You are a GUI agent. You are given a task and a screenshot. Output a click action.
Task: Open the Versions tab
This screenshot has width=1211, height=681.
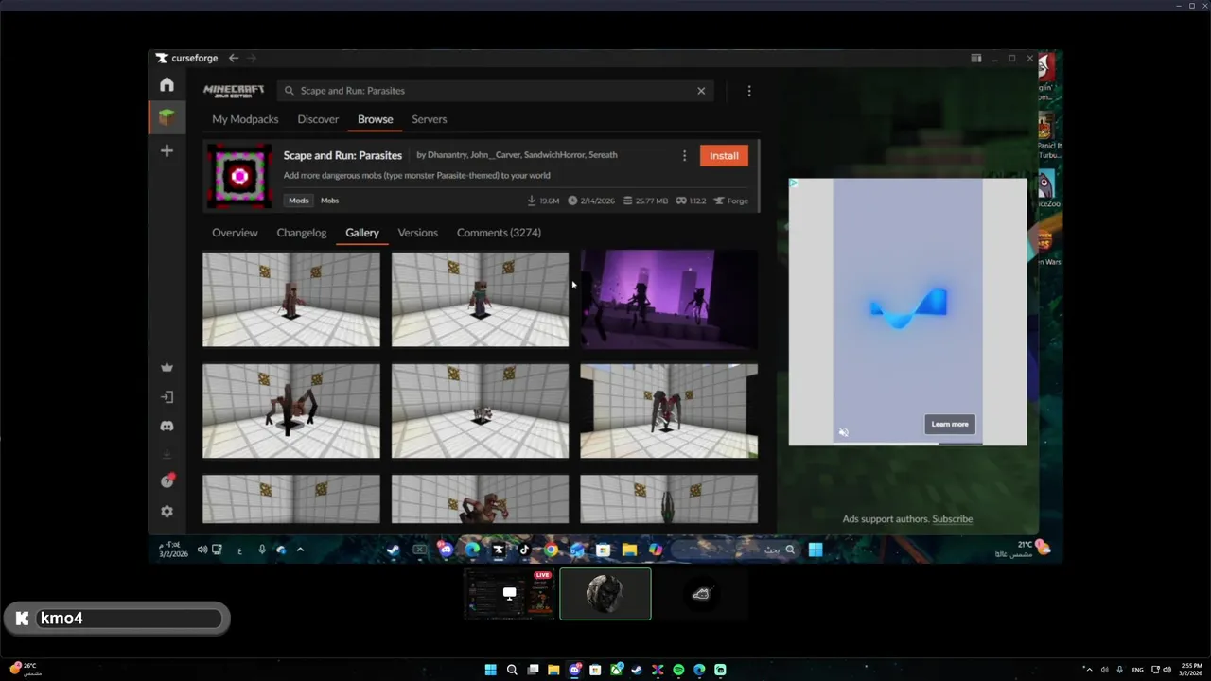(x=417, y=233)
